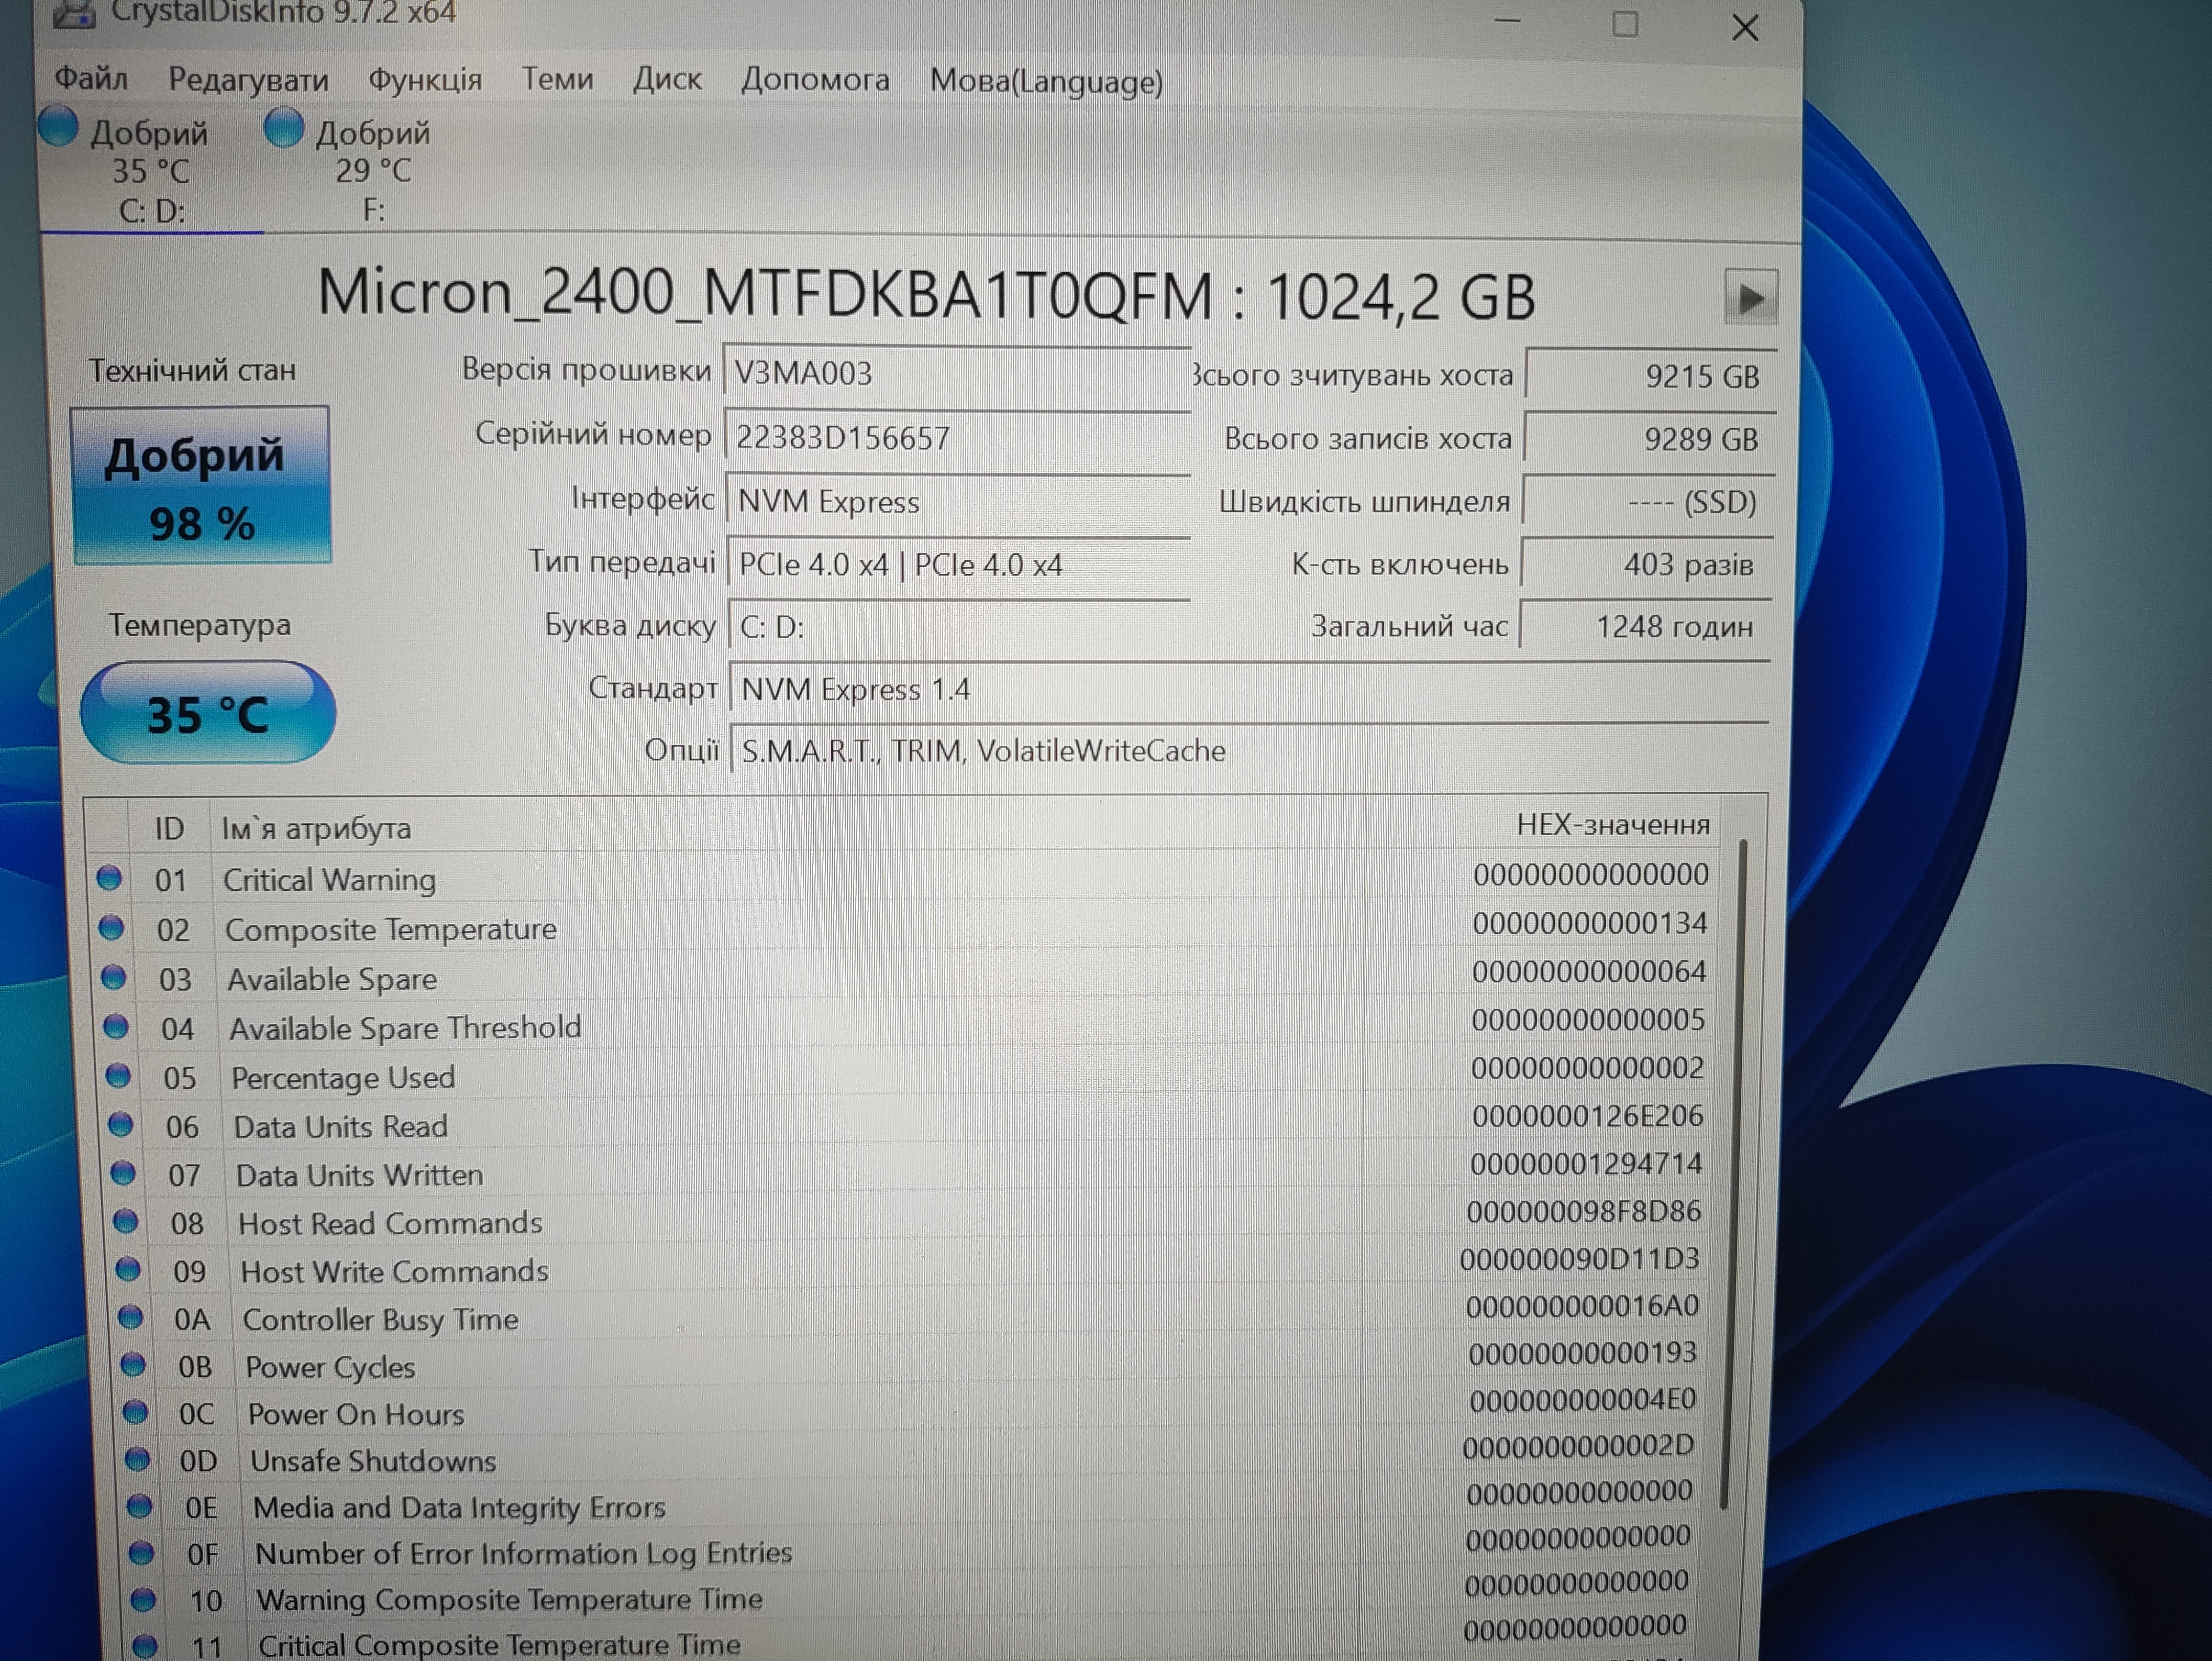Viewport: 2212px width, 1661px height.
Task: Click the next disk arrow button
Action: (x=1750, y=297)
